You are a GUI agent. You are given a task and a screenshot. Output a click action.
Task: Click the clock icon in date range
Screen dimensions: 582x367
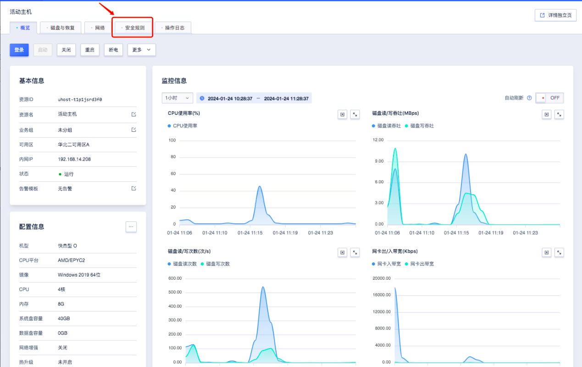tap(202, 98)
